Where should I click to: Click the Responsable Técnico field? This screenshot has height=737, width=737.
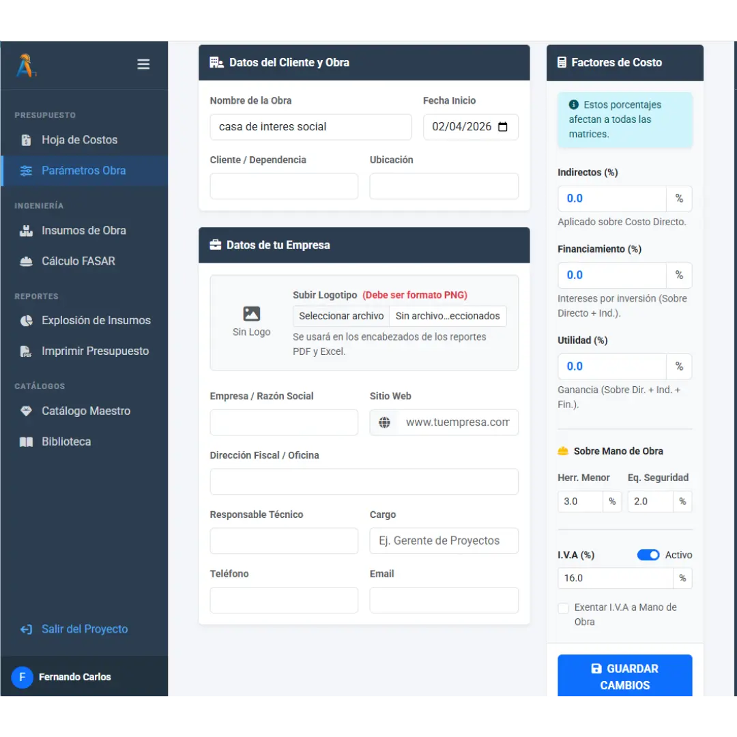[x=284, y=541]
